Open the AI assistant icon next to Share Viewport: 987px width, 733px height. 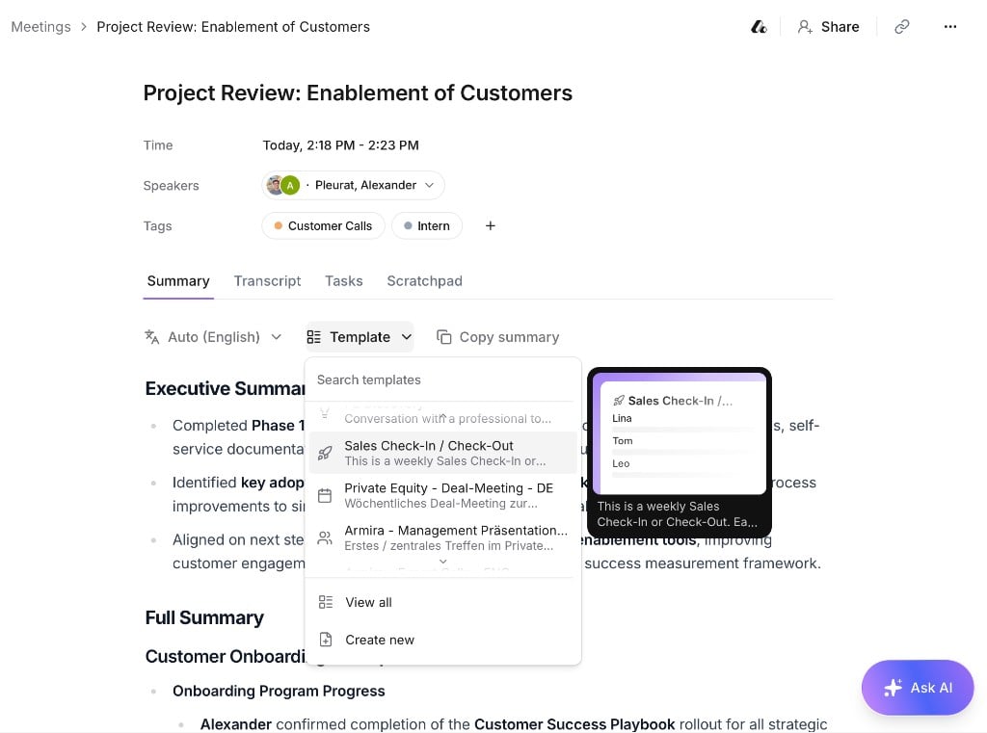pos(759,26)
